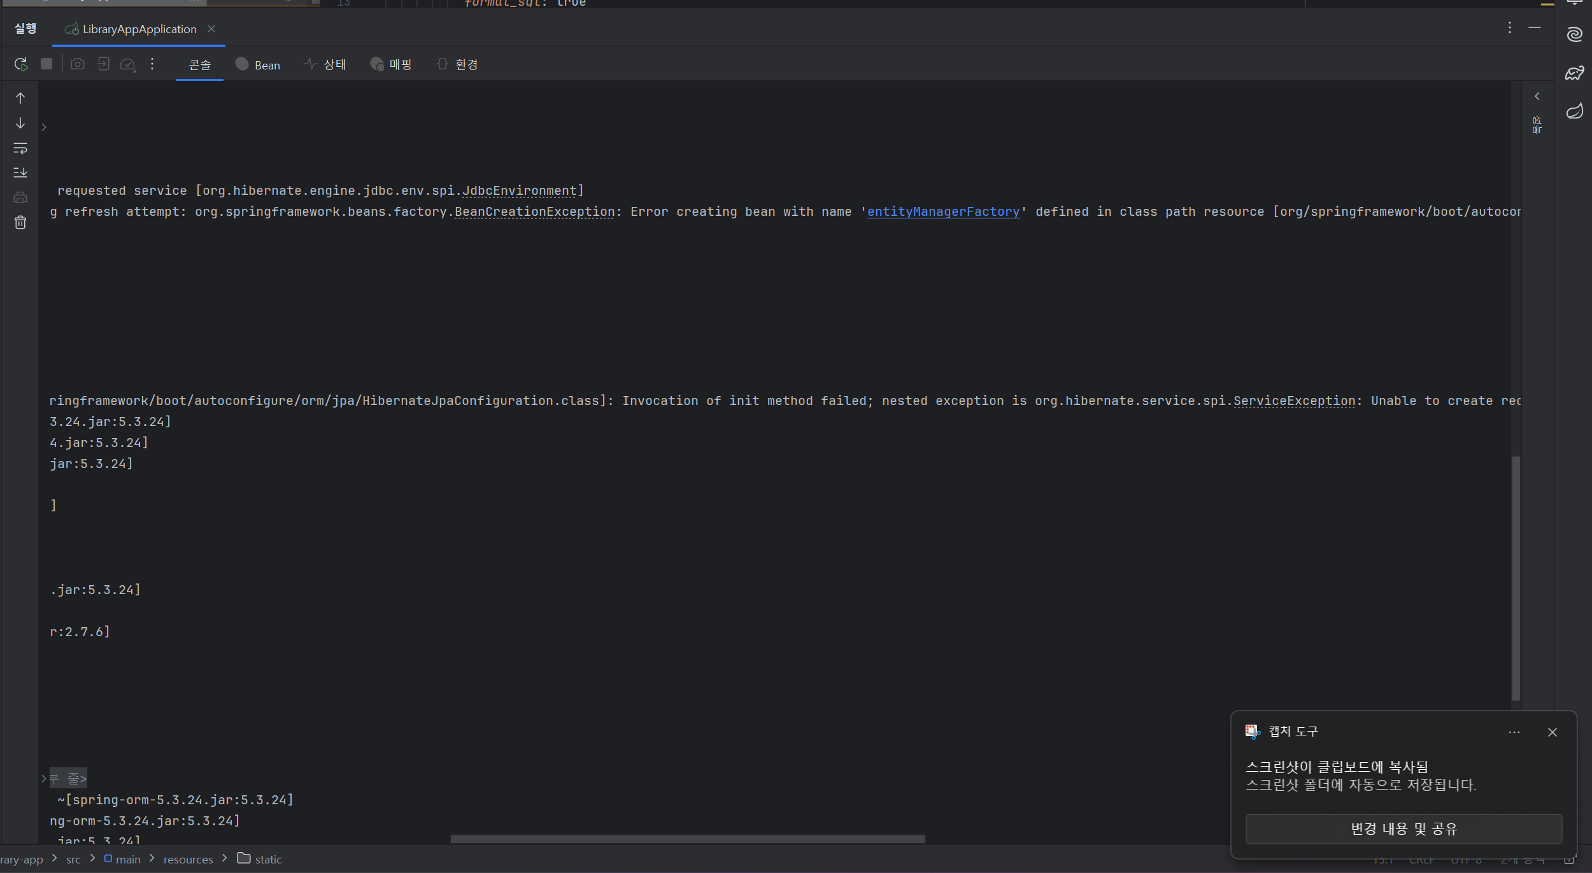Click the vertical label icon in right gutter
This screenshot has height=873, width=1592.
click(x=1537, y=125)
